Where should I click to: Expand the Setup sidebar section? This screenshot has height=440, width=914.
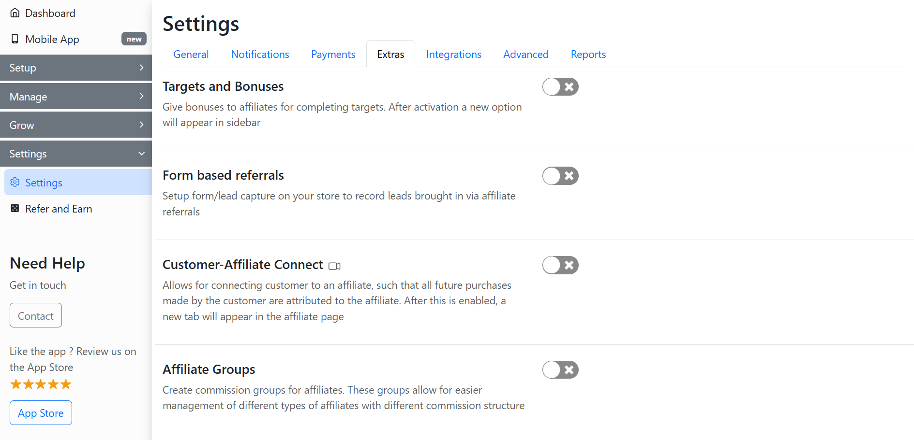click(x=76, y=68)
